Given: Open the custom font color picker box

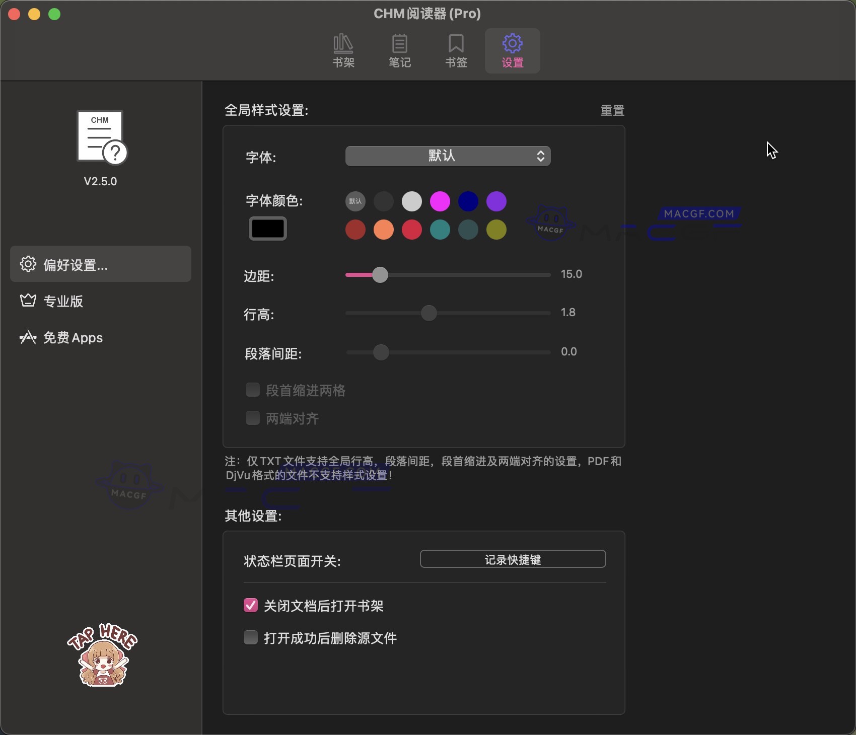Looking at the screenshot, I should [x=267, y=228].
